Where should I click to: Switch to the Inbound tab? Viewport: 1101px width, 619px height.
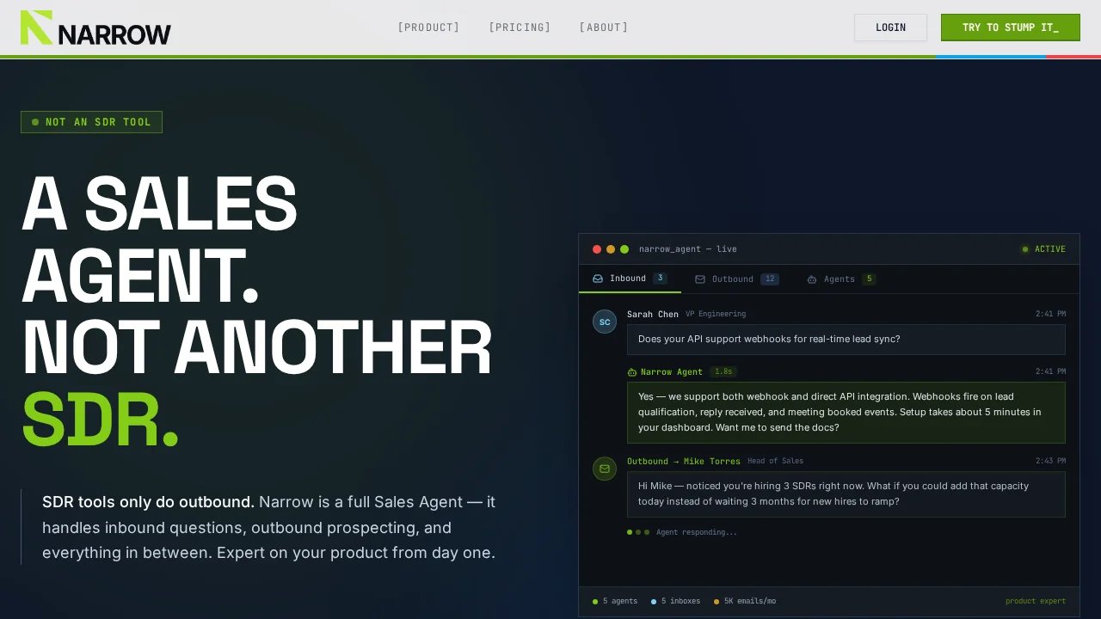629,279
